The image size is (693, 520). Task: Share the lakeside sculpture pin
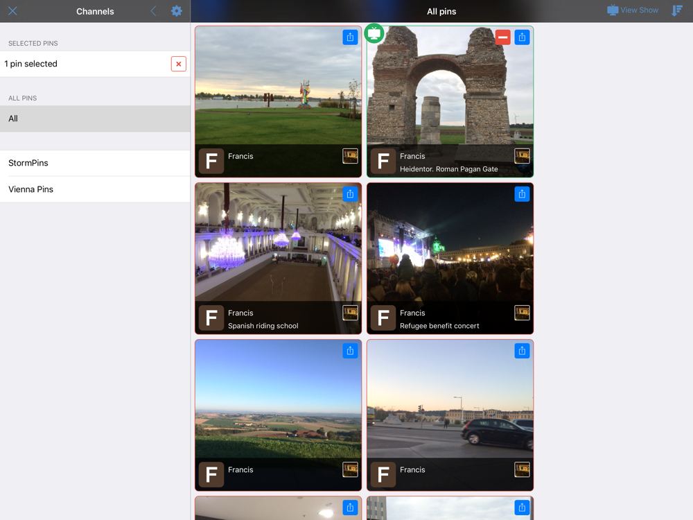pos(350,37)
